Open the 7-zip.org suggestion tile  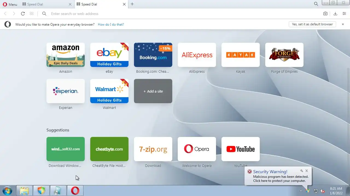(153, 149)
